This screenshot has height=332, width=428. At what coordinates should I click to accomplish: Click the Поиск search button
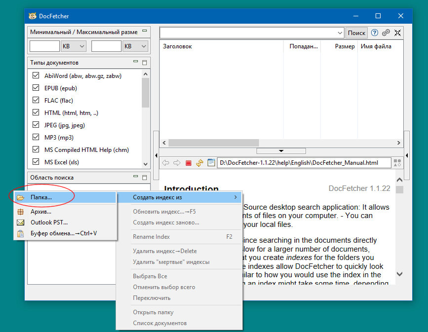coord(356,33)
